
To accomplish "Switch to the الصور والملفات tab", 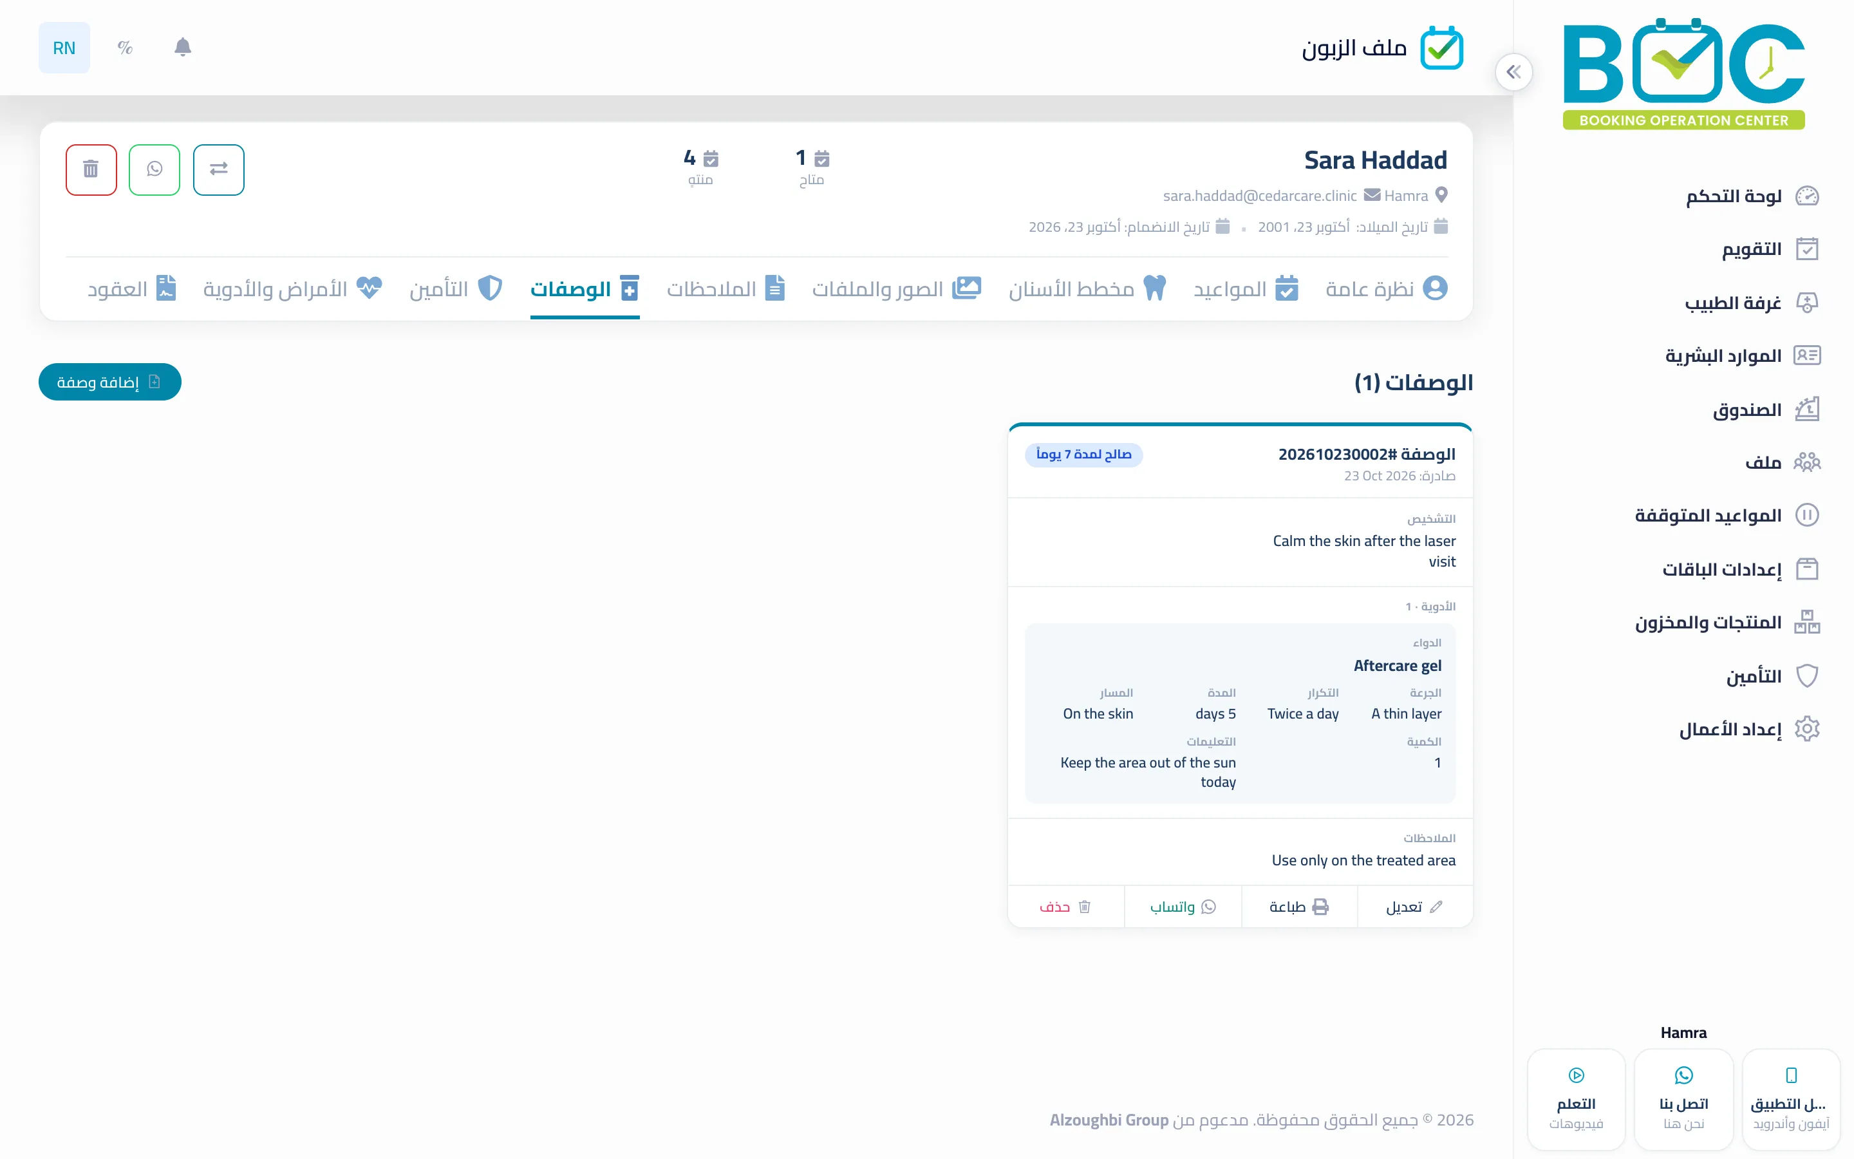I will click(896, 289).
